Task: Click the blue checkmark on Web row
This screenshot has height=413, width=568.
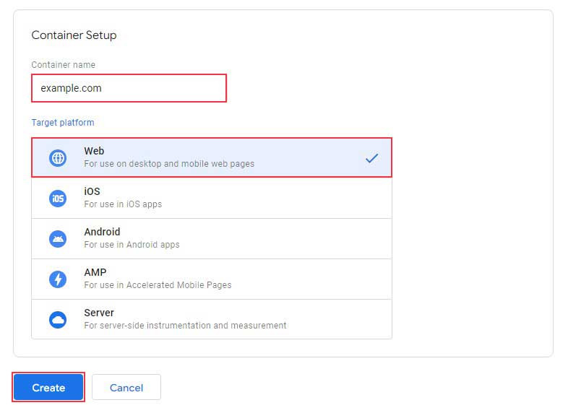Action: click(x=371, y=158)
